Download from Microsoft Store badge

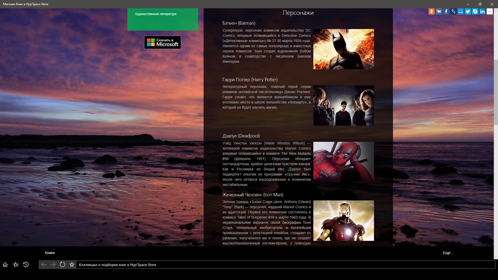point(162,42)
